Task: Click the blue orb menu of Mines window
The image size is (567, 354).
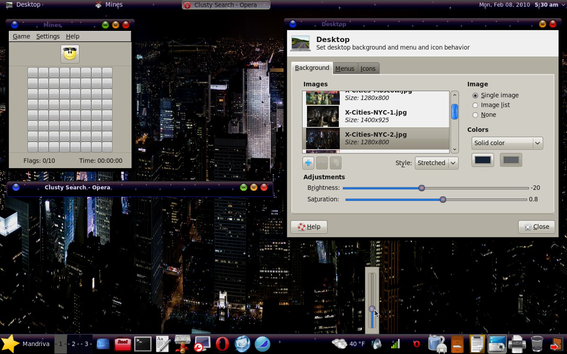Action: tap(15, 25)
